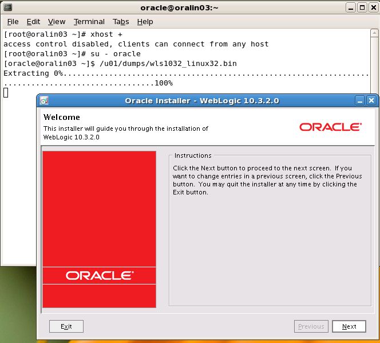Click the 'access control disabled' terminal line
This screenshot has height=343, width=380.
point(136,44)
